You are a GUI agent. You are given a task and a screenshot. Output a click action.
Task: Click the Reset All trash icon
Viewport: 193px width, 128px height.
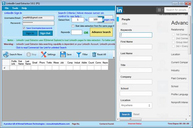coord(94,54)
